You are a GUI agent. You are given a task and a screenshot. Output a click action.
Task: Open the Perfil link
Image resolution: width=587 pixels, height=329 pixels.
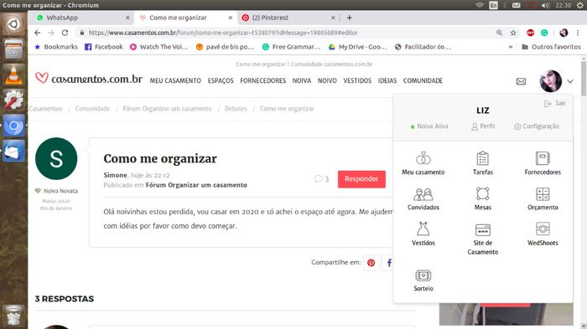[483, 126]
